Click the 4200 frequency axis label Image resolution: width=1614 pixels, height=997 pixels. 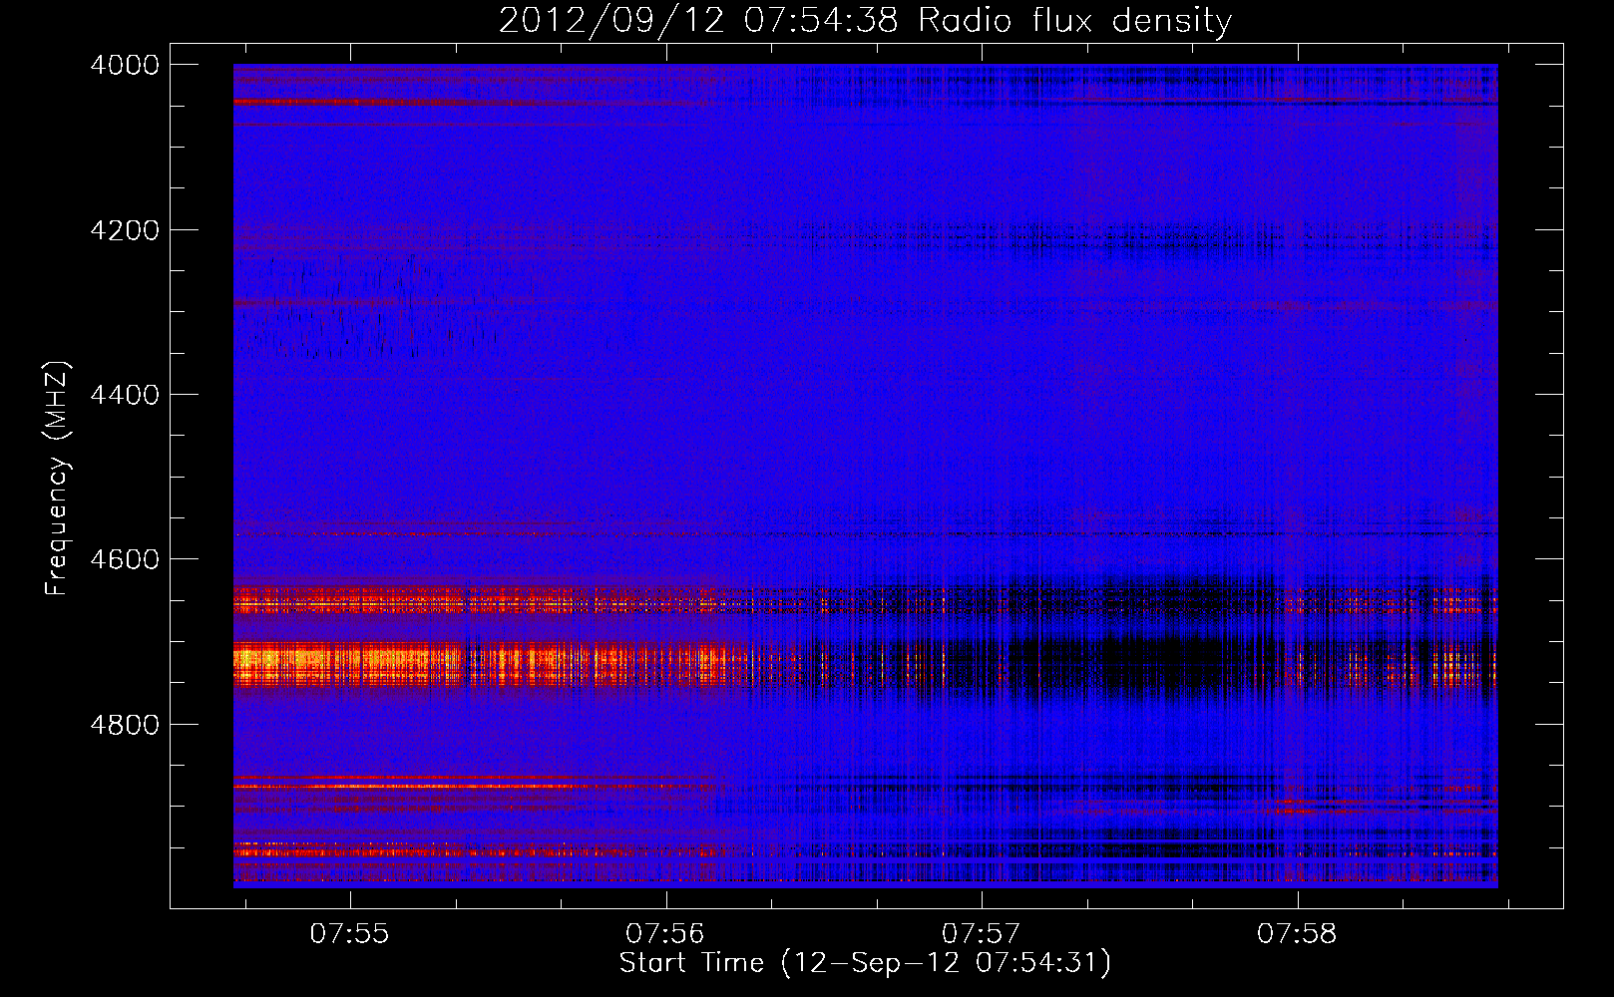click(125, 230)
